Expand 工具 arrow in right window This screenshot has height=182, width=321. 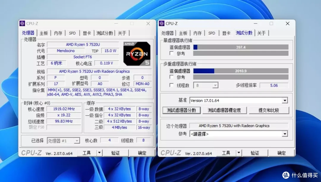click(239, 153)
